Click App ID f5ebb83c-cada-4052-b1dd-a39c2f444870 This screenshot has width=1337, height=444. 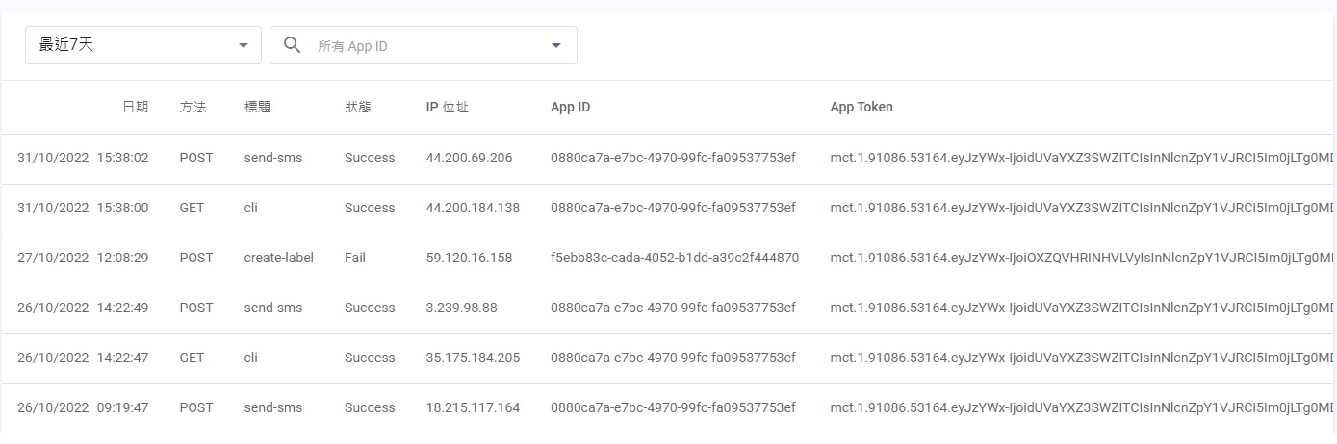[x=674, y=258]
